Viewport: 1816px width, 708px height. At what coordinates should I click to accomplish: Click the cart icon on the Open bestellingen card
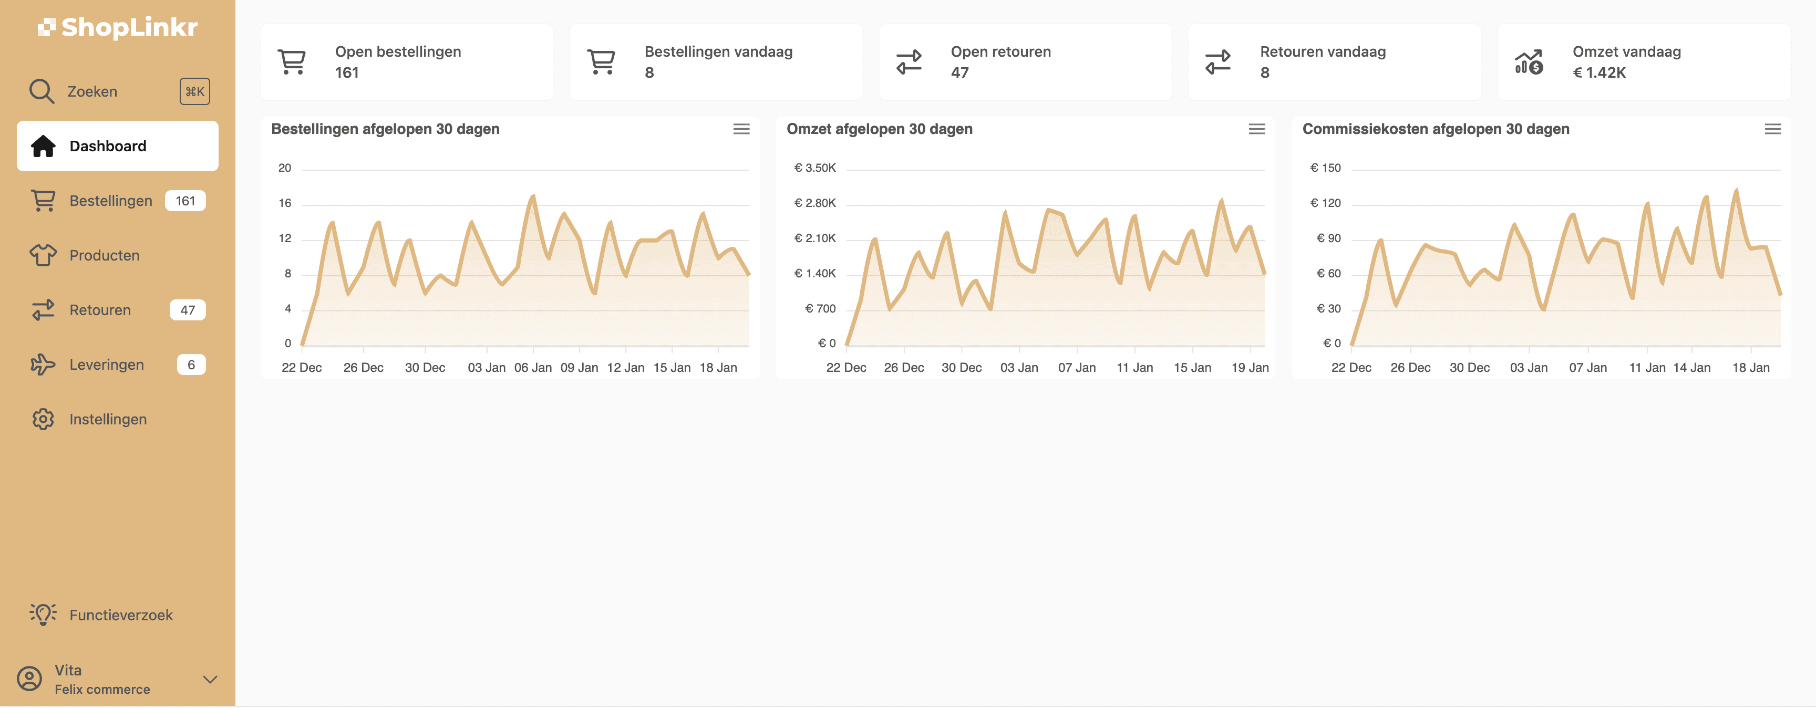point(292,61)
